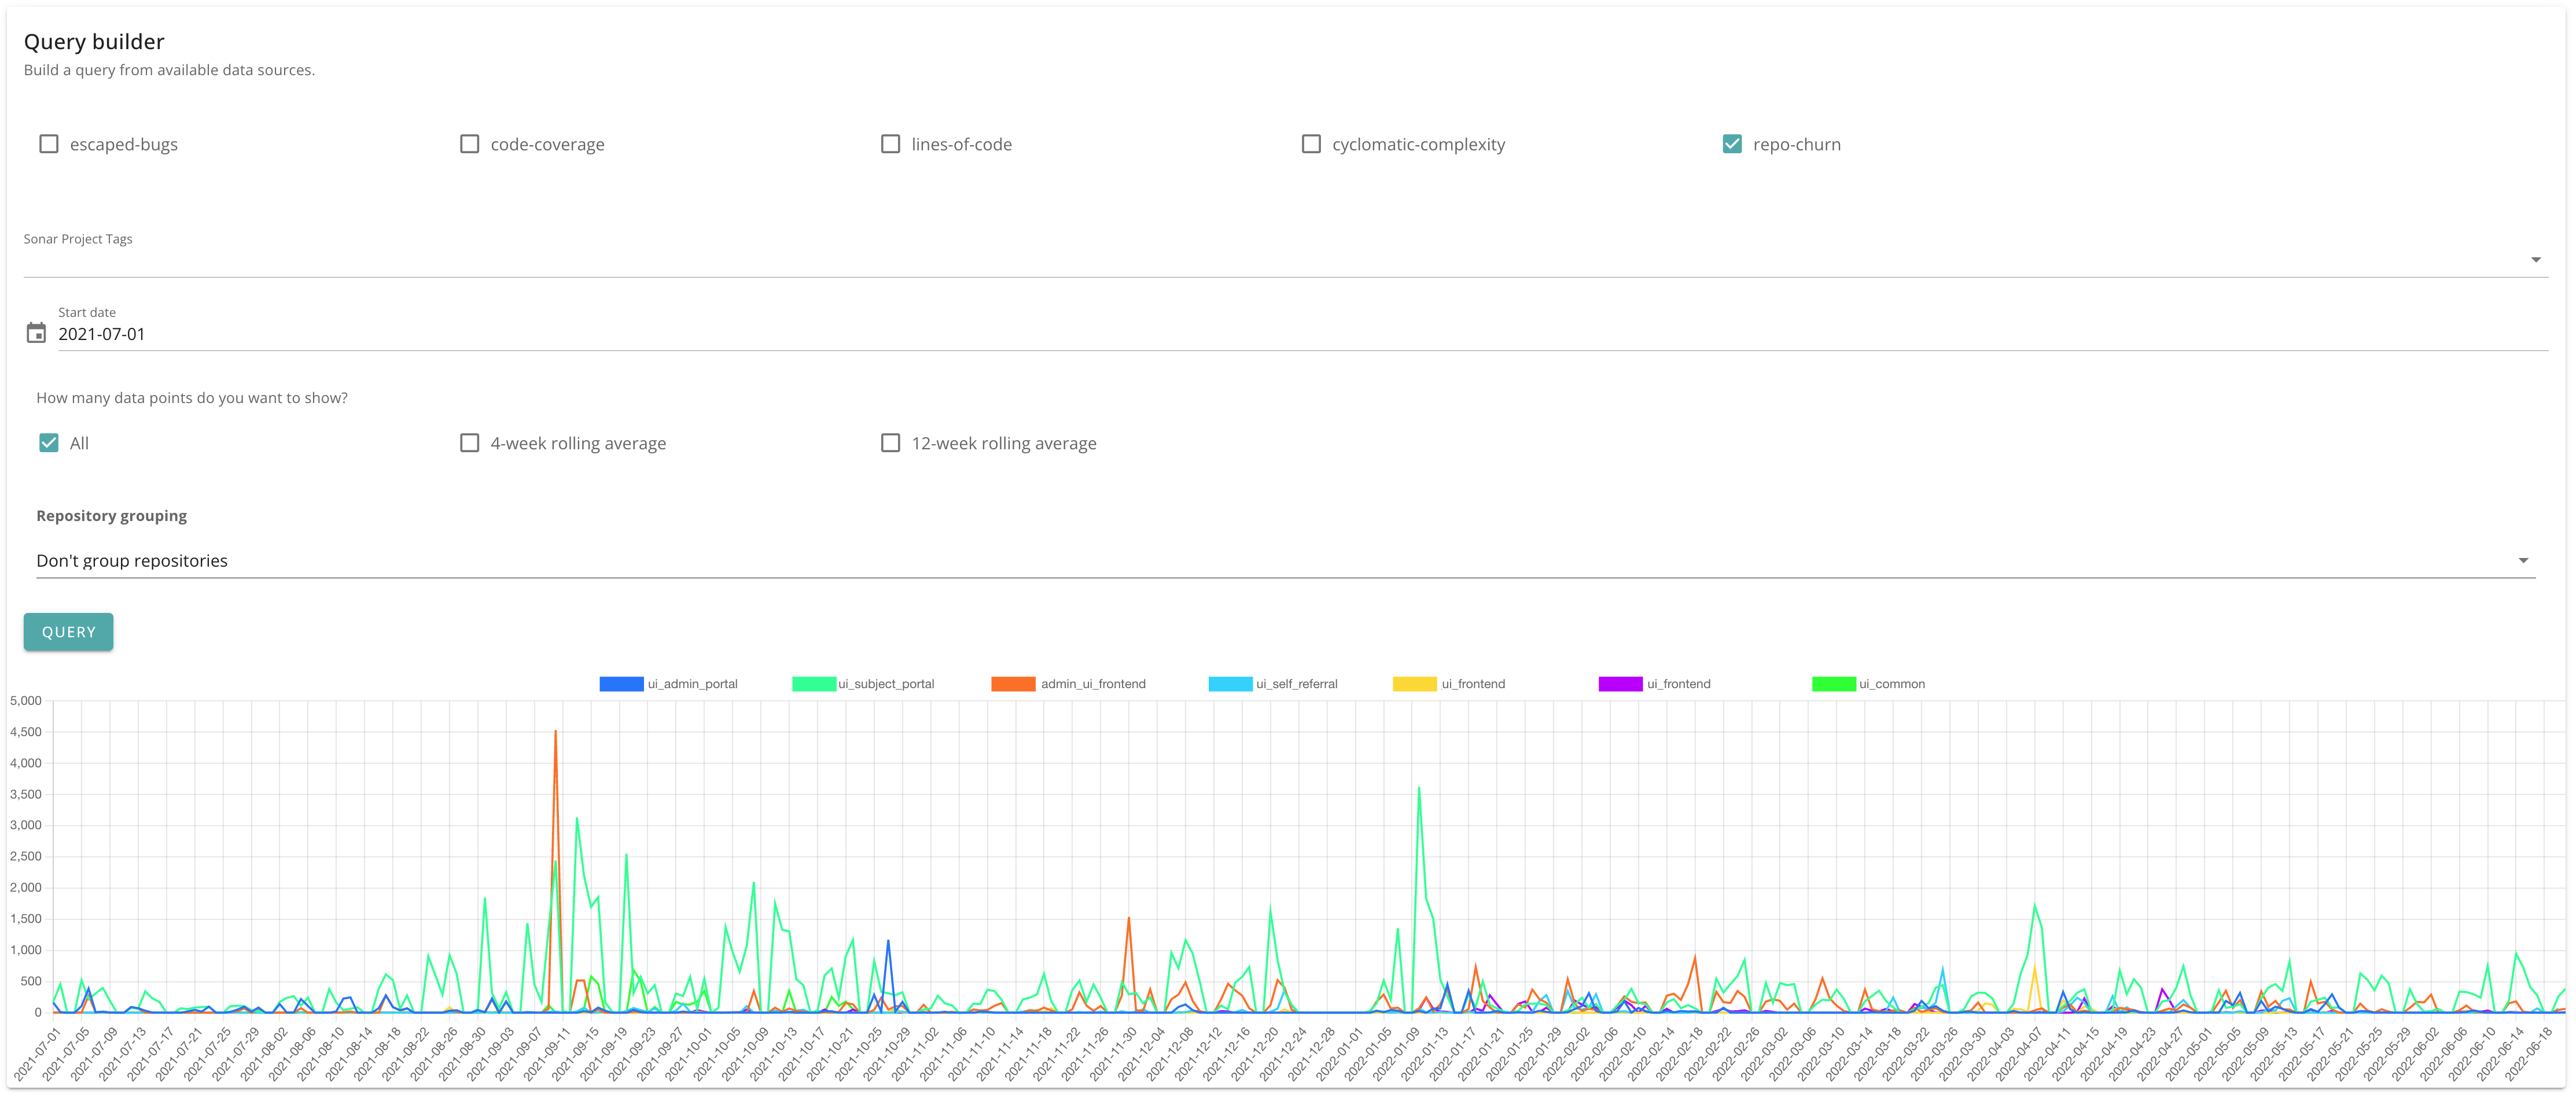This screenshot has height=1101, width=2576.
Task: Click the ui_self_referral legend label
Action: click(x=1297, y=685)
